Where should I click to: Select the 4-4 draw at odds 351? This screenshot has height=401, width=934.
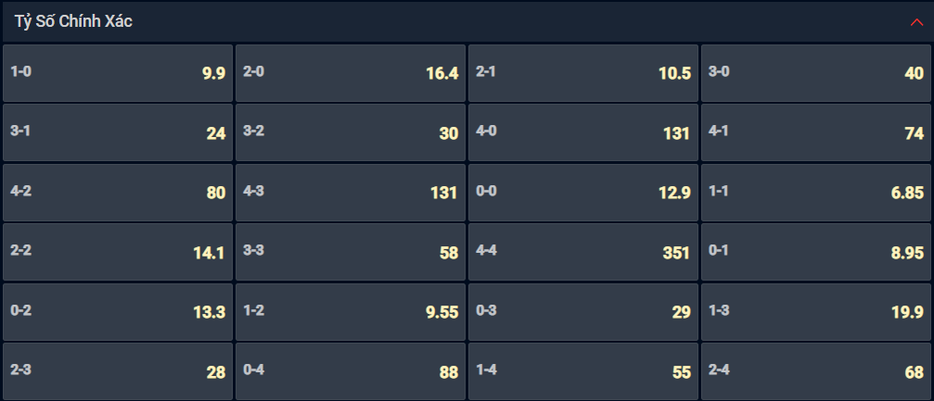pyautogui.click(x=583, y=252)
